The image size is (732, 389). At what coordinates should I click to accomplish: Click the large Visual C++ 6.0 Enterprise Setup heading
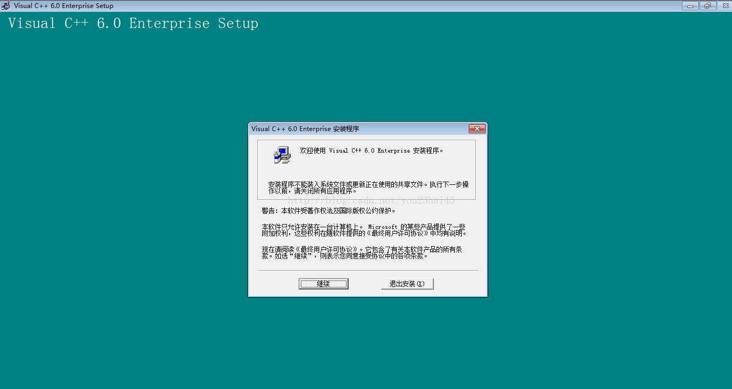click(133, 24)
